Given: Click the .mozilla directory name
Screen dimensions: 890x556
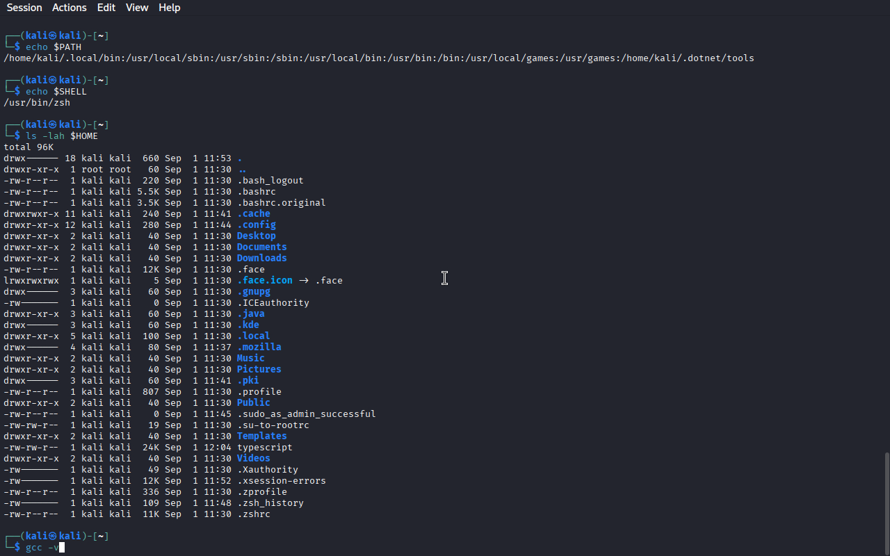Looking at the screenshot, I should (259, 347).
